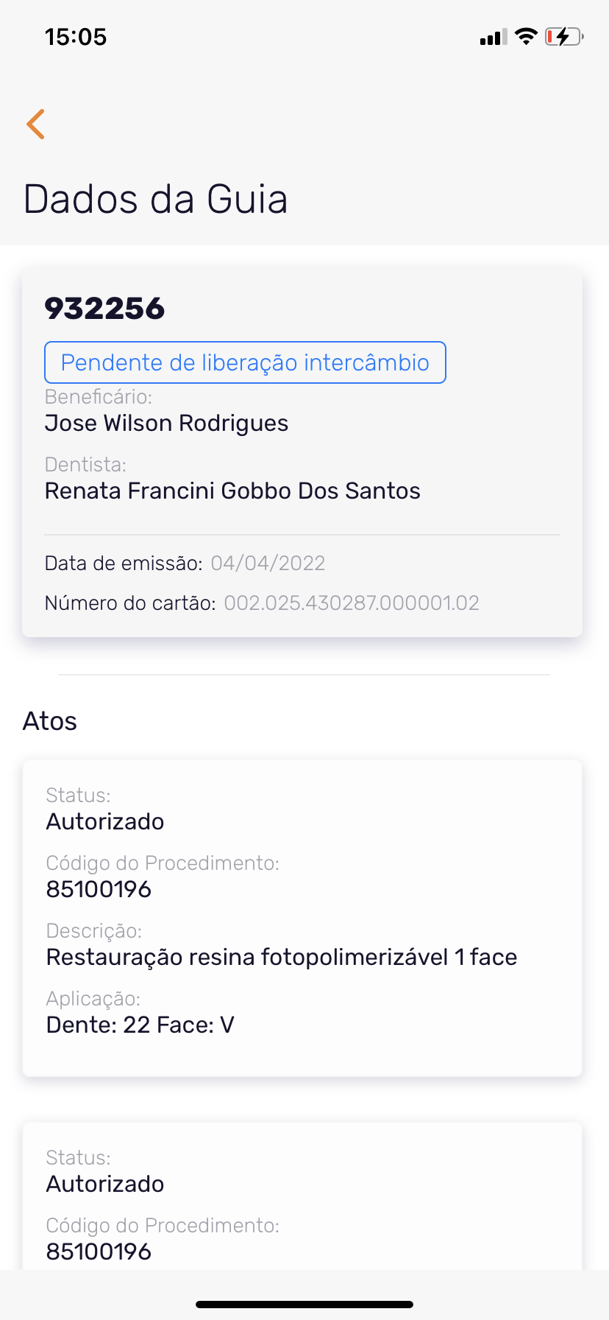The image size is (609, 1320).
Task: Tap procedure code in second procedure card
Action: 99,1251
